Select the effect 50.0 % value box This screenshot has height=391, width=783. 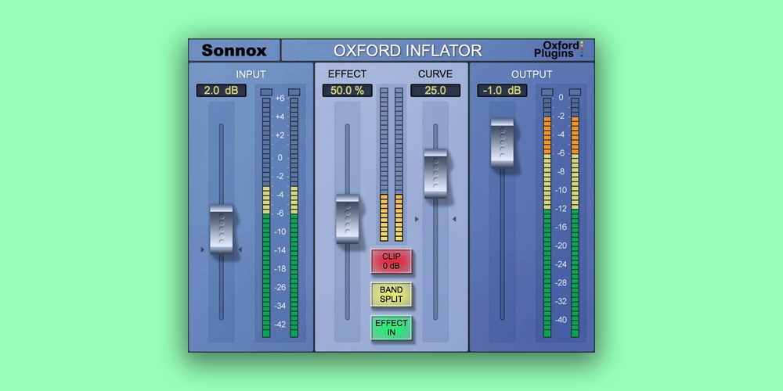(347, 91)
